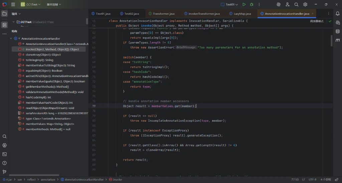The width and height of the screenshot is (342, 183).
Task: Collapse the CC1Test project tree node
Action: (x=13, y=22)
